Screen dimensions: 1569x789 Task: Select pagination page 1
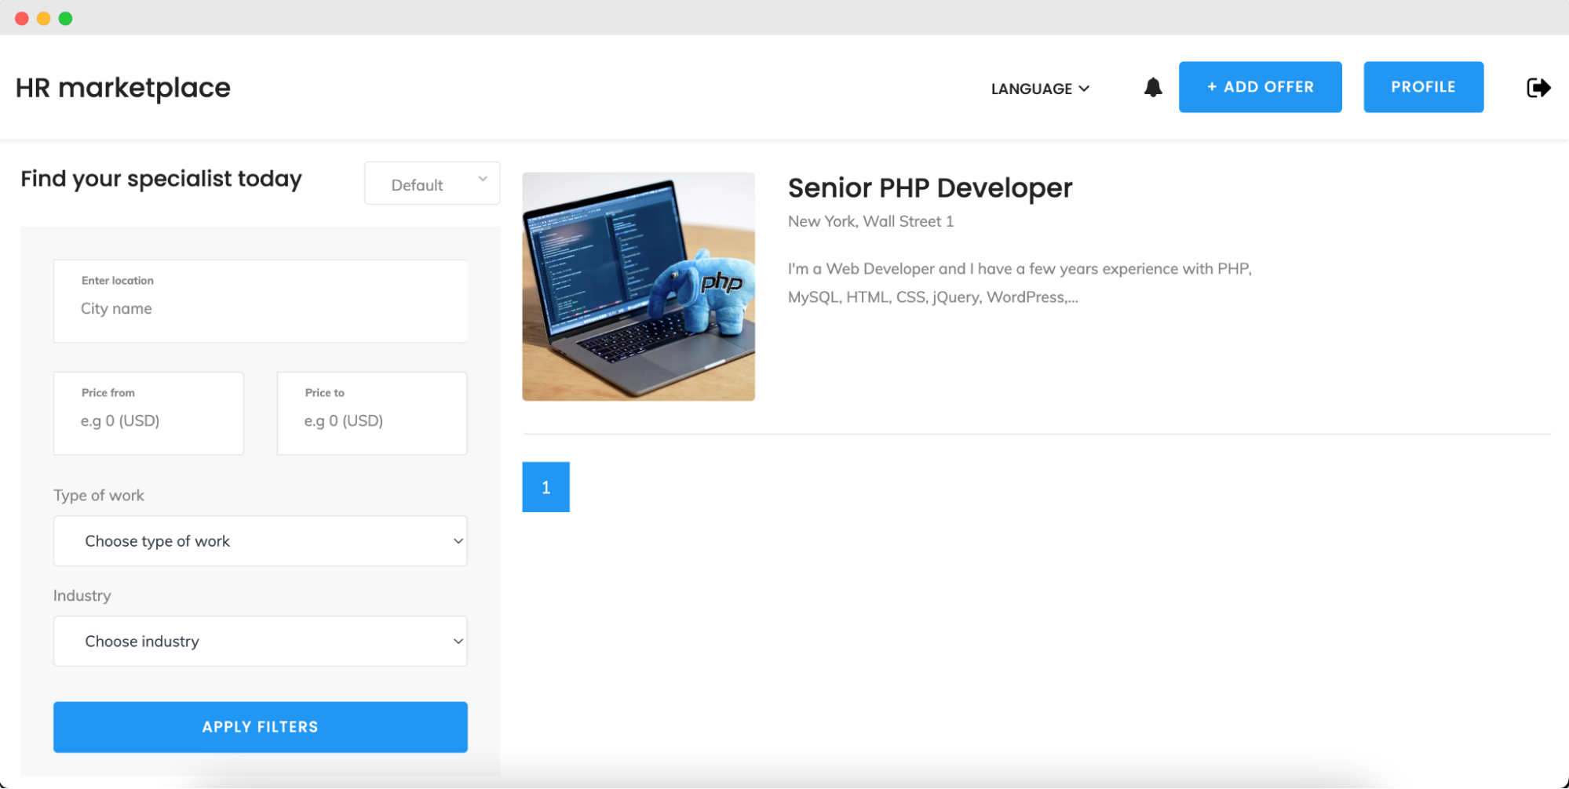click(x=546, y=487)
